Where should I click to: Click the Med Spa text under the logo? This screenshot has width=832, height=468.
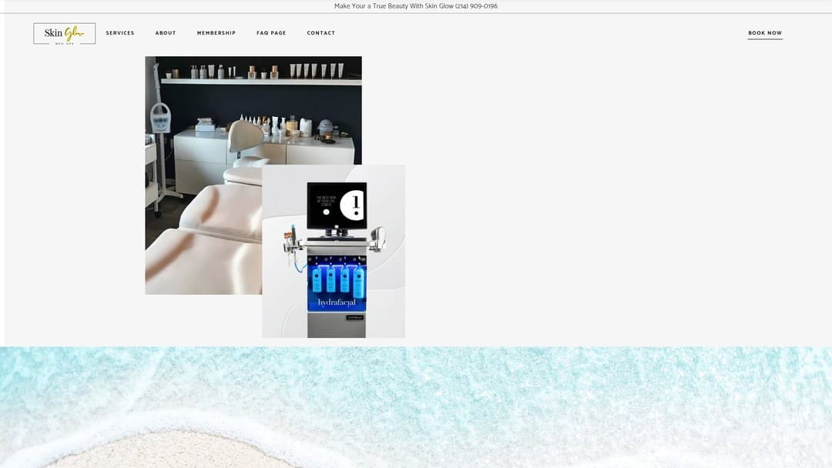coord(64,42)
